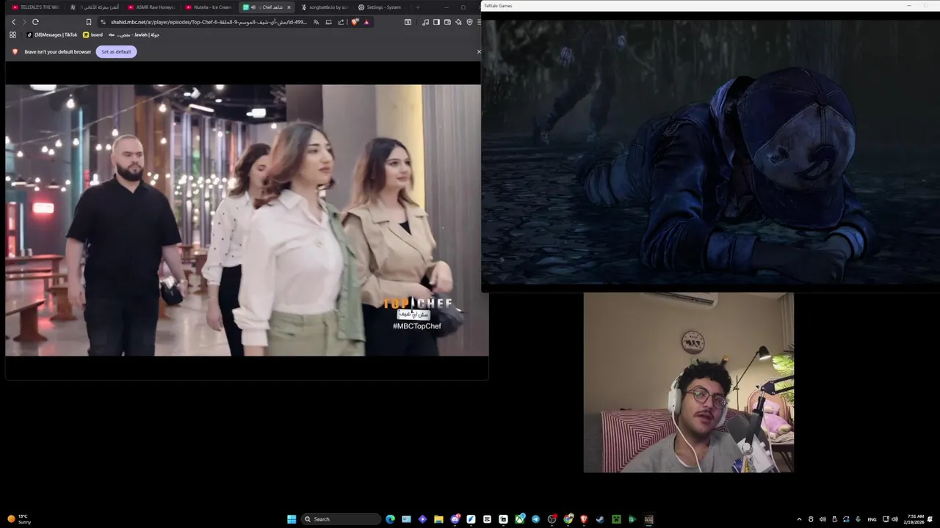Image resolution: width=940 pixels, height=528 pixels.
Task: Switch to the Settings - System tab
Action: (x=382, y=7)
